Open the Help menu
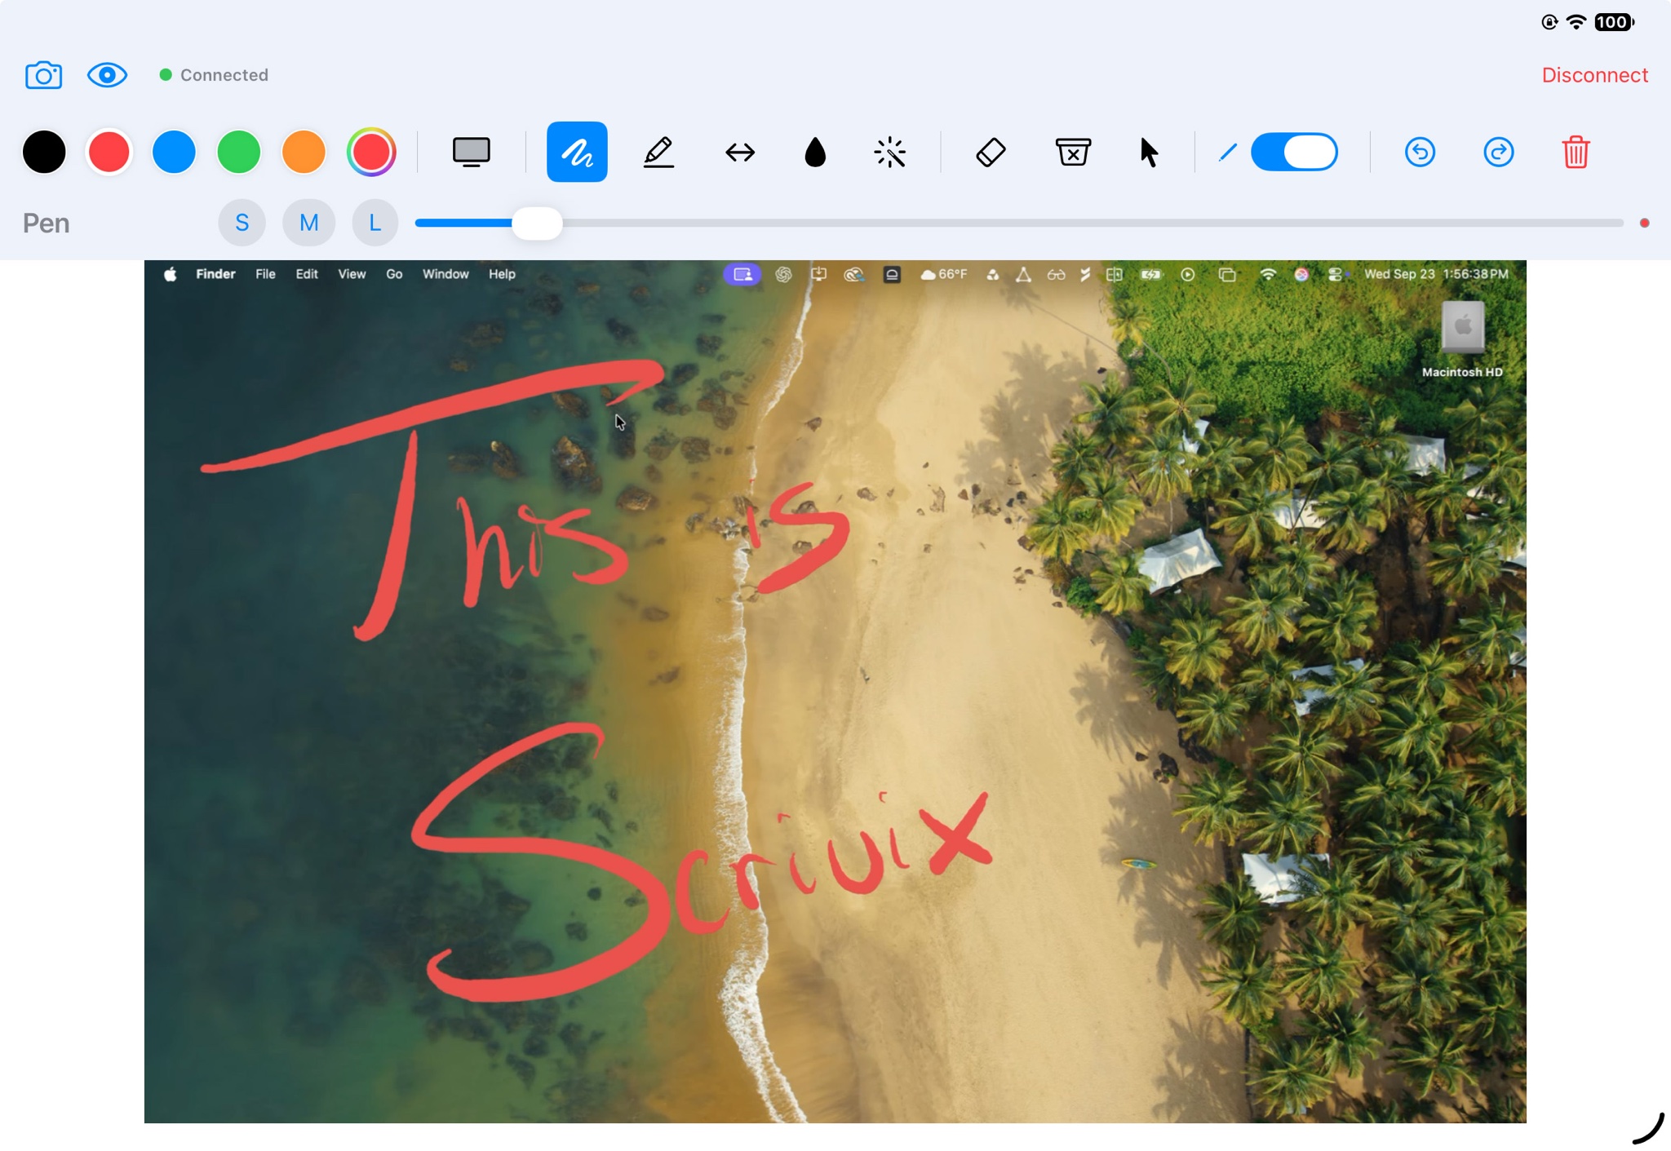This screenshot has width=1671, height=1151. point(502,274)
